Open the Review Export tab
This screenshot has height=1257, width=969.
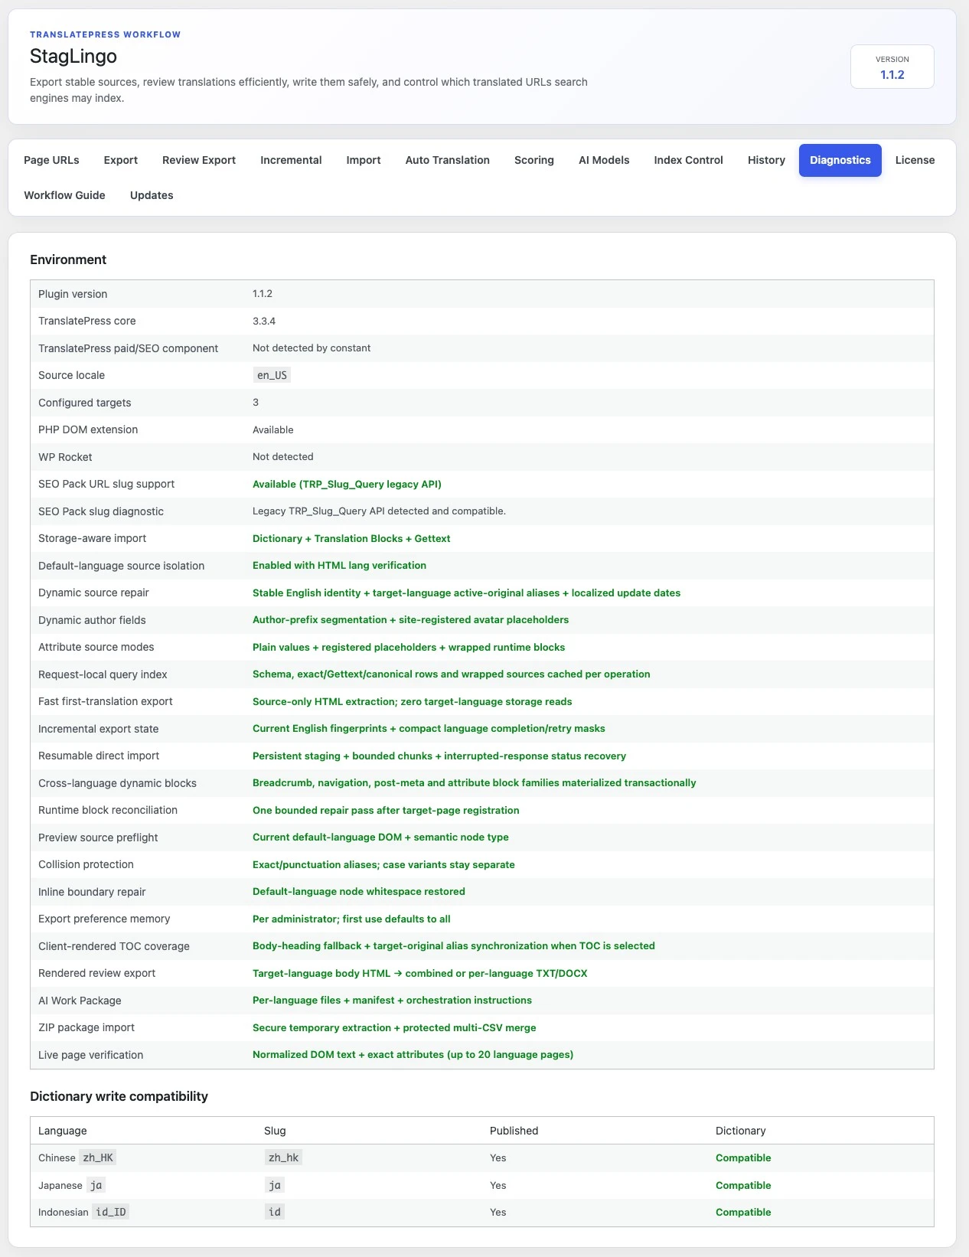tap(199, 160)
